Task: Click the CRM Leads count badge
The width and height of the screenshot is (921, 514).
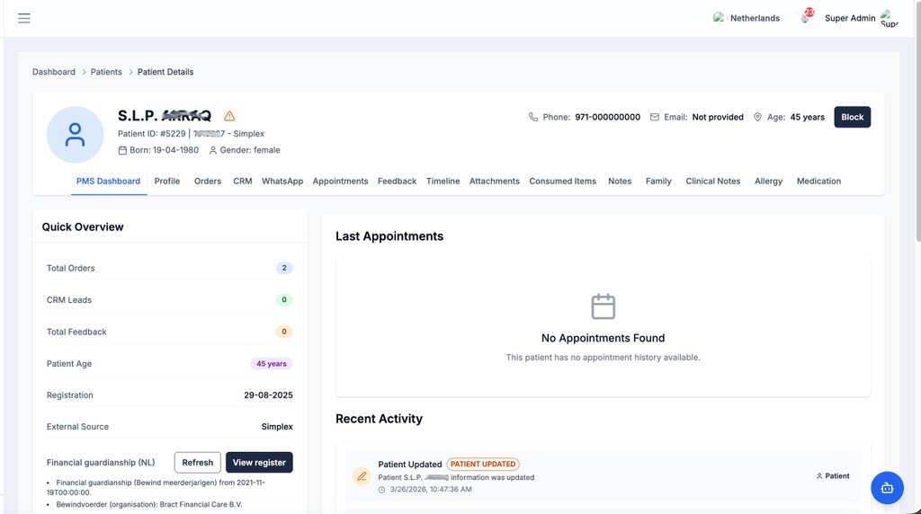Action: (284, 300)
